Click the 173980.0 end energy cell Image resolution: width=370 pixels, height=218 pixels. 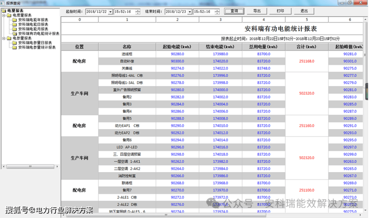[x=220, y=54]
